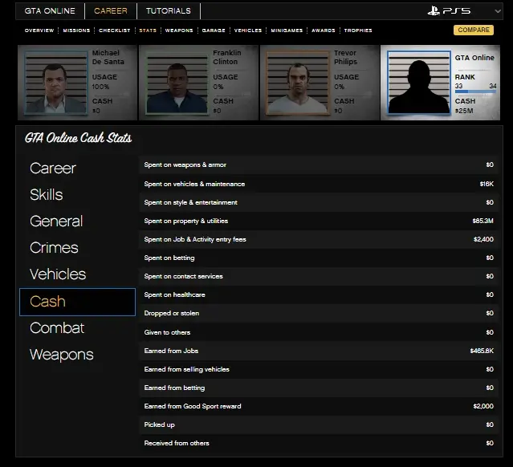This screenshot has width=513, height=467.
Task: Click 'Spent on healthcare' row
Action: (319, 294)
